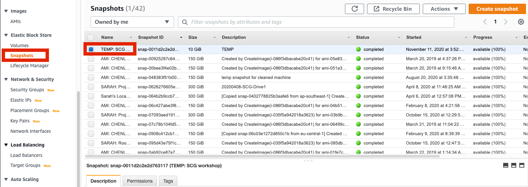Open Name column sort menu arrow
The height and width of the screenshot is (187, 528).
click(x=131, y=37)
